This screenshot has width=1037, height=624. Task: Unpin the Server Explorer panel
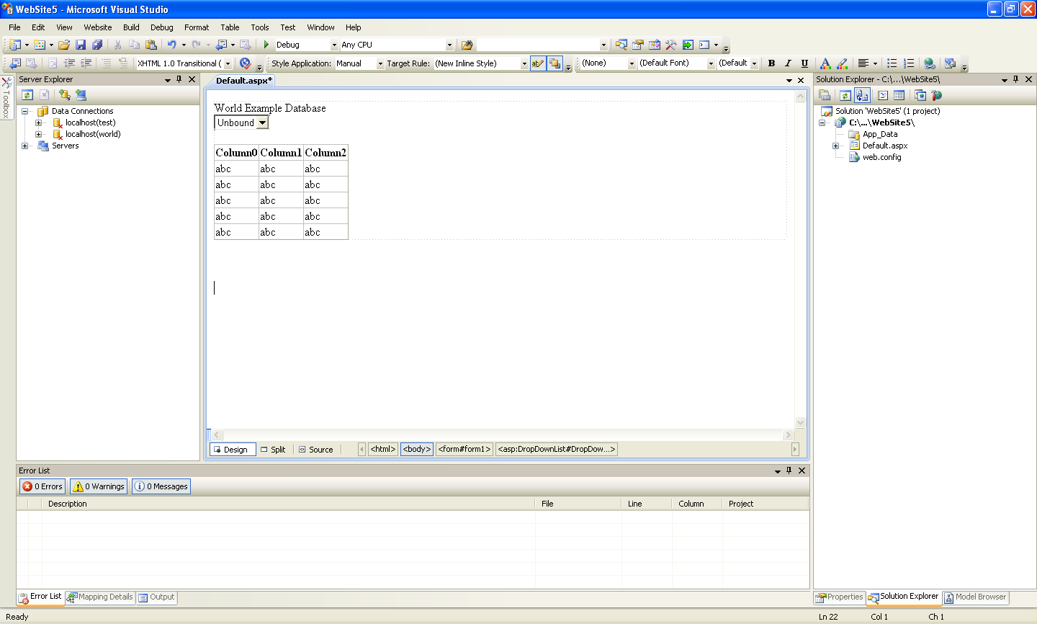point(179,79)
